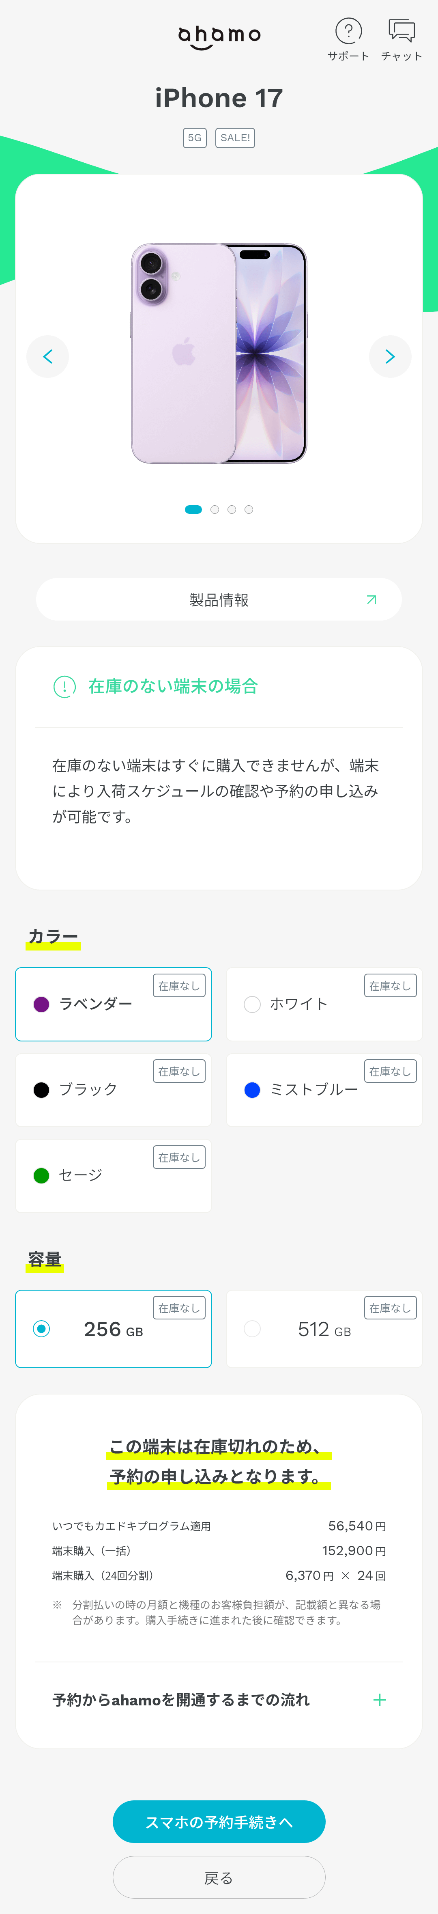Viewport: 438px width, 1914px height.
Task: Jump to the second carousel dot
Action: coord(215,510)
